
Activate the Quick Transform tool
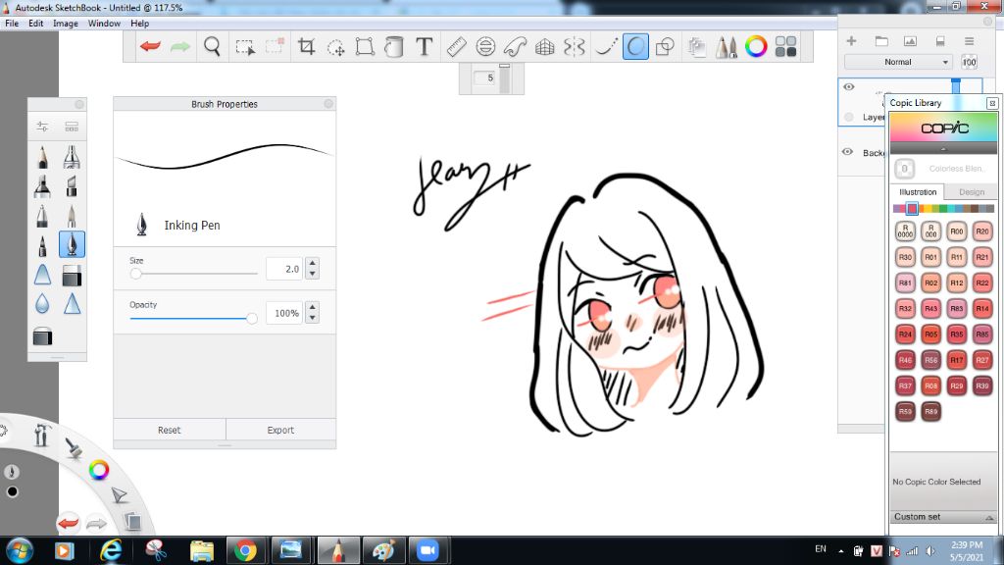(335, 47)
